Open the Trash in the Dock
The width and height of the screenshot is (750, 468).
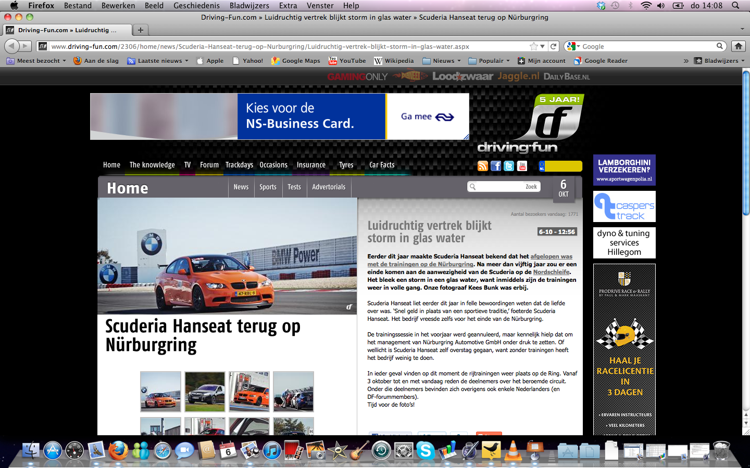[721, 450]
